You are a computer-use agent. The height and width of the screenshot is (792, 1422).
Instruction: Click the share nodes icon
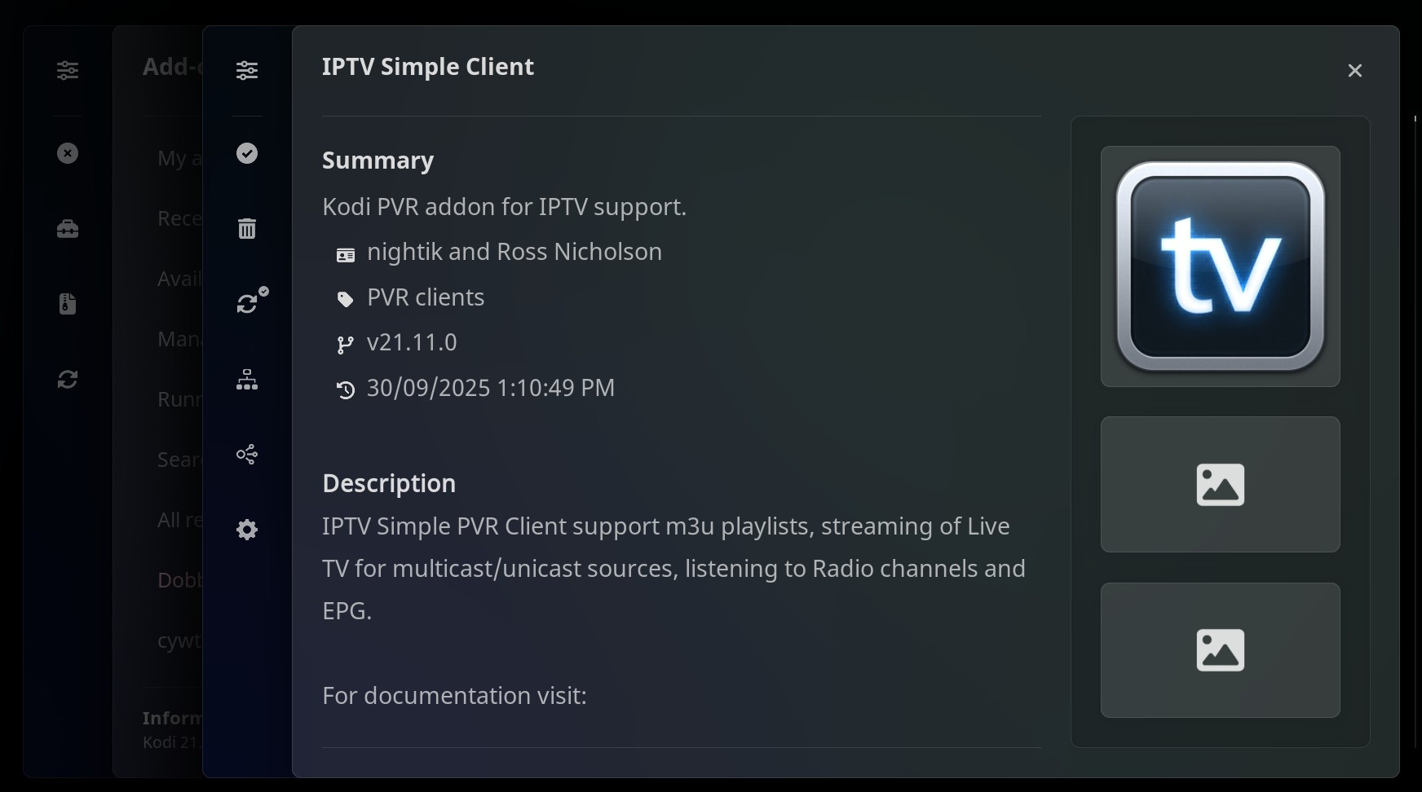[247, 454]
